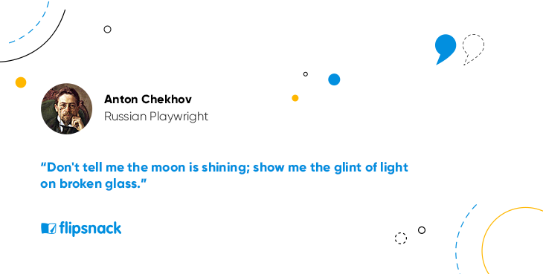
Task: Click the yellow dot at left edge
Action: 21,82
